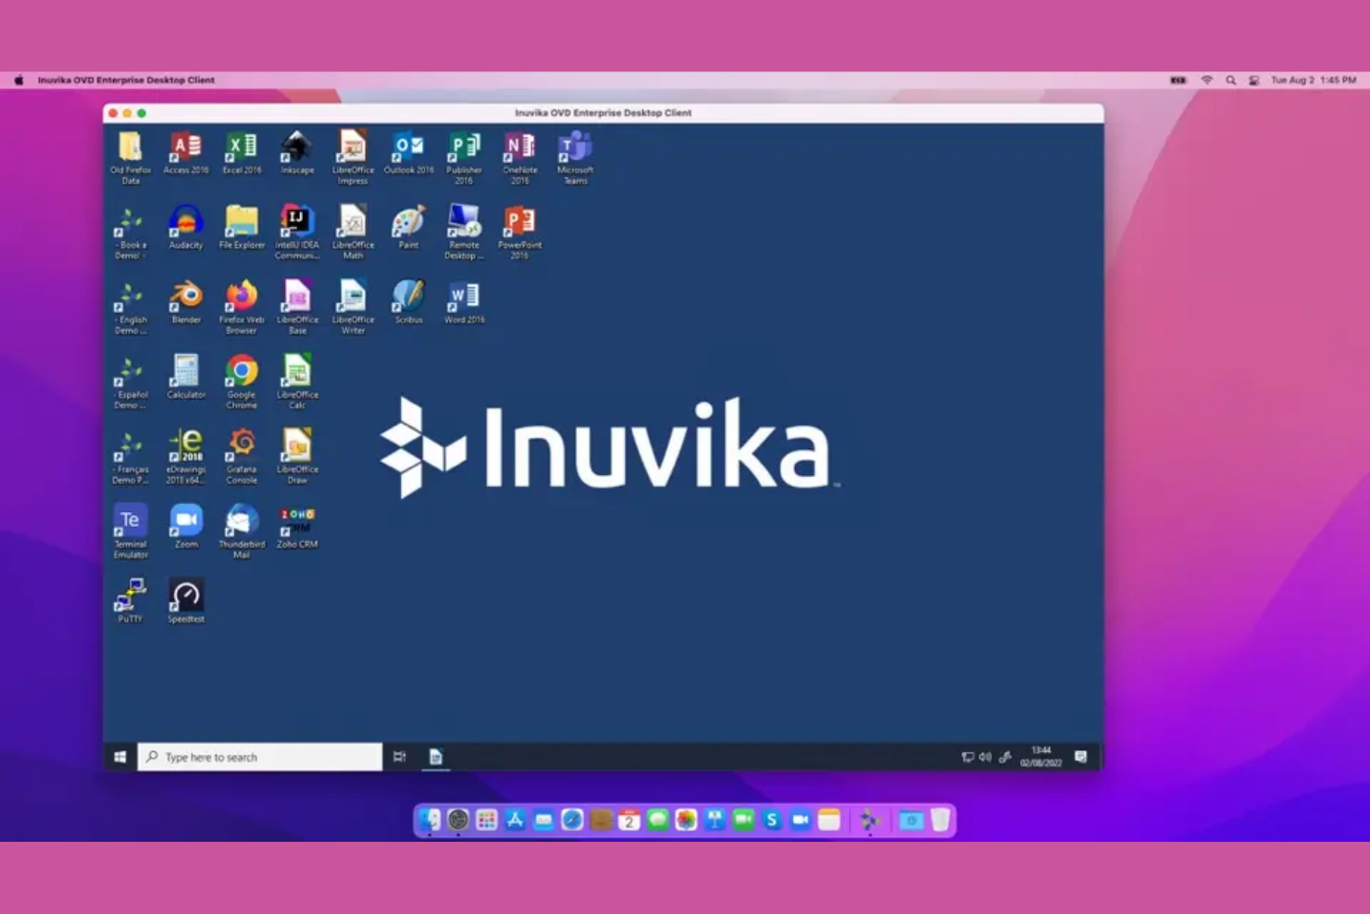Open the Inkscape shortcut

click(296, 148)
